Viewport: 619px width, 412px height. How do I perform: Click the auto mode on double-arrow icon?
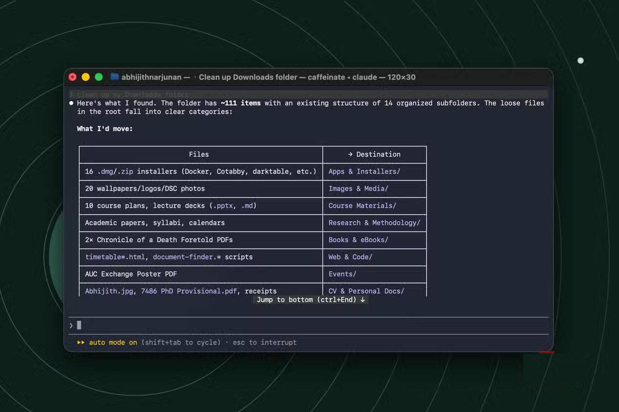pyautogui.click(x=81, y=342)
